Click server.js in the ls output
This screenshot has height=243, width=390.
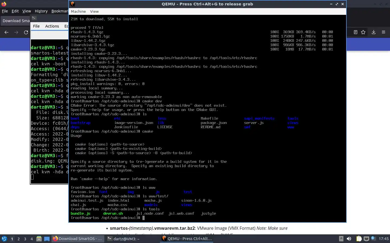pos(254,123)
